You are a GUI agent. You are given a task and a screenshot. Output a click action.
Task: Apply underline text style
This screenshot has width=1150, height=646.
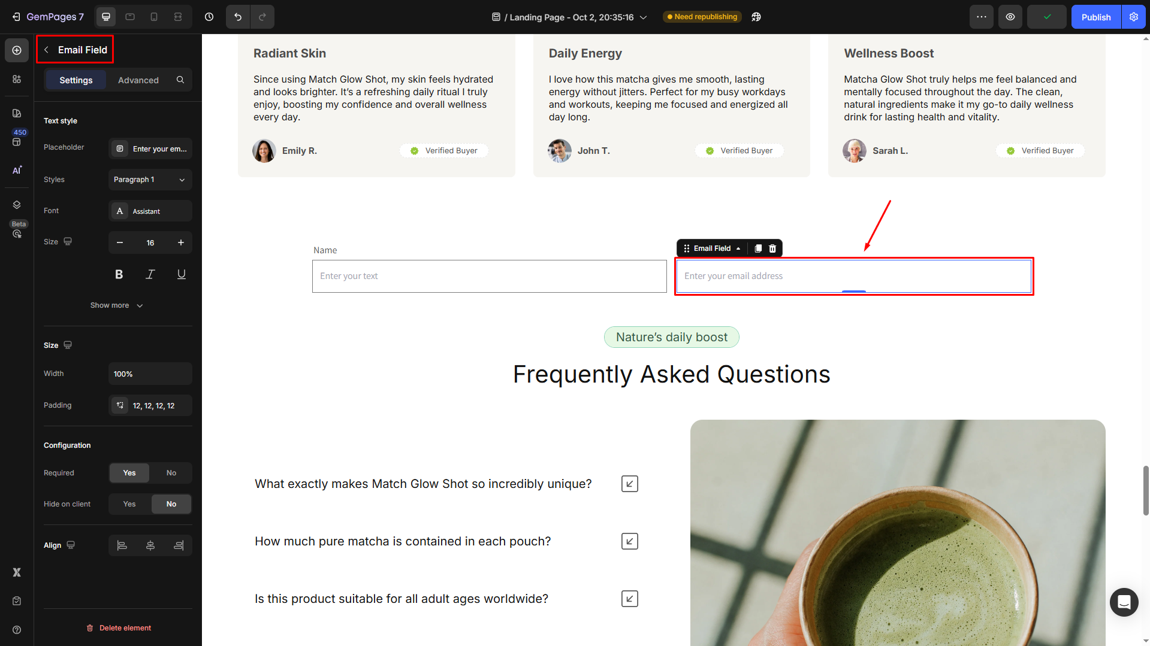click(x=182, y=274)
